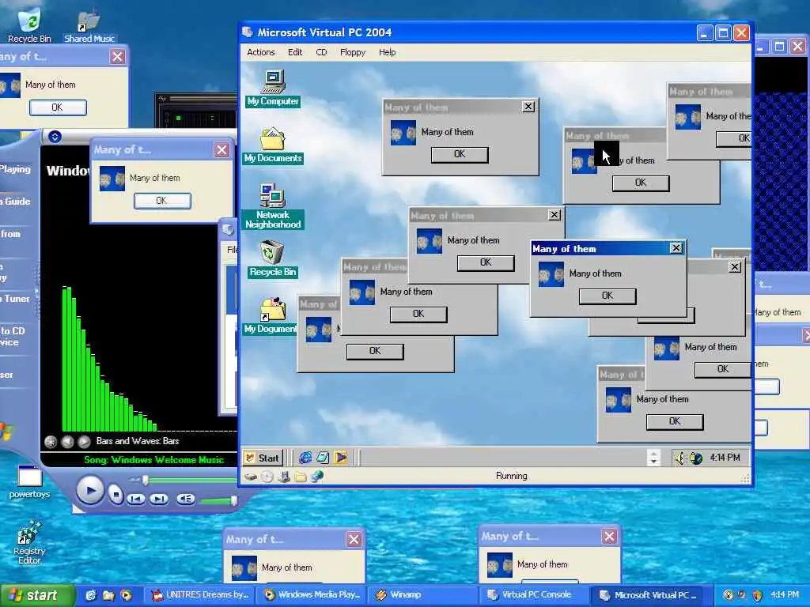This screenshot has height=607, width=810.
Task: Click 'Running' status text in Virtual PC
Action: click(x=512, y=476)
